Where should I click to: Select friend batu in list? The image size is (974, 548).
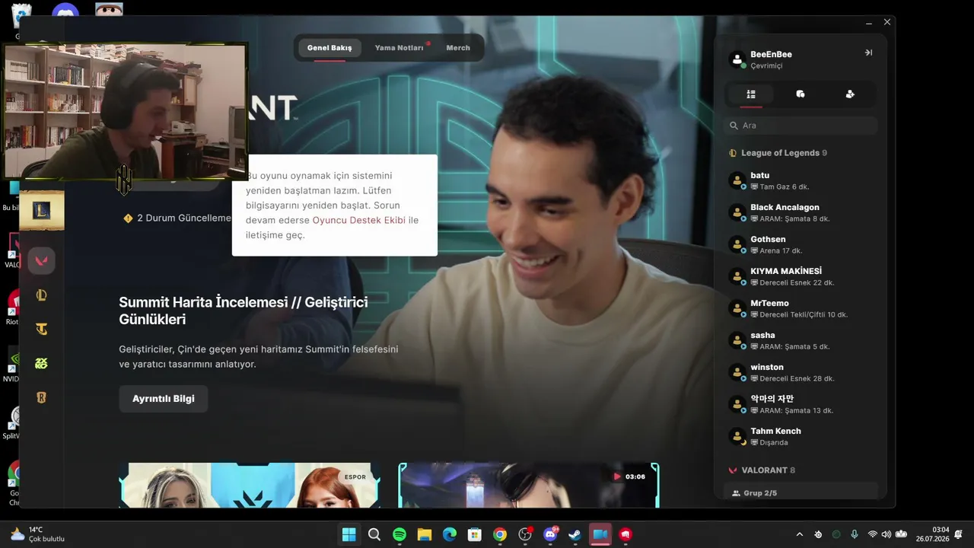coord(801,180)
